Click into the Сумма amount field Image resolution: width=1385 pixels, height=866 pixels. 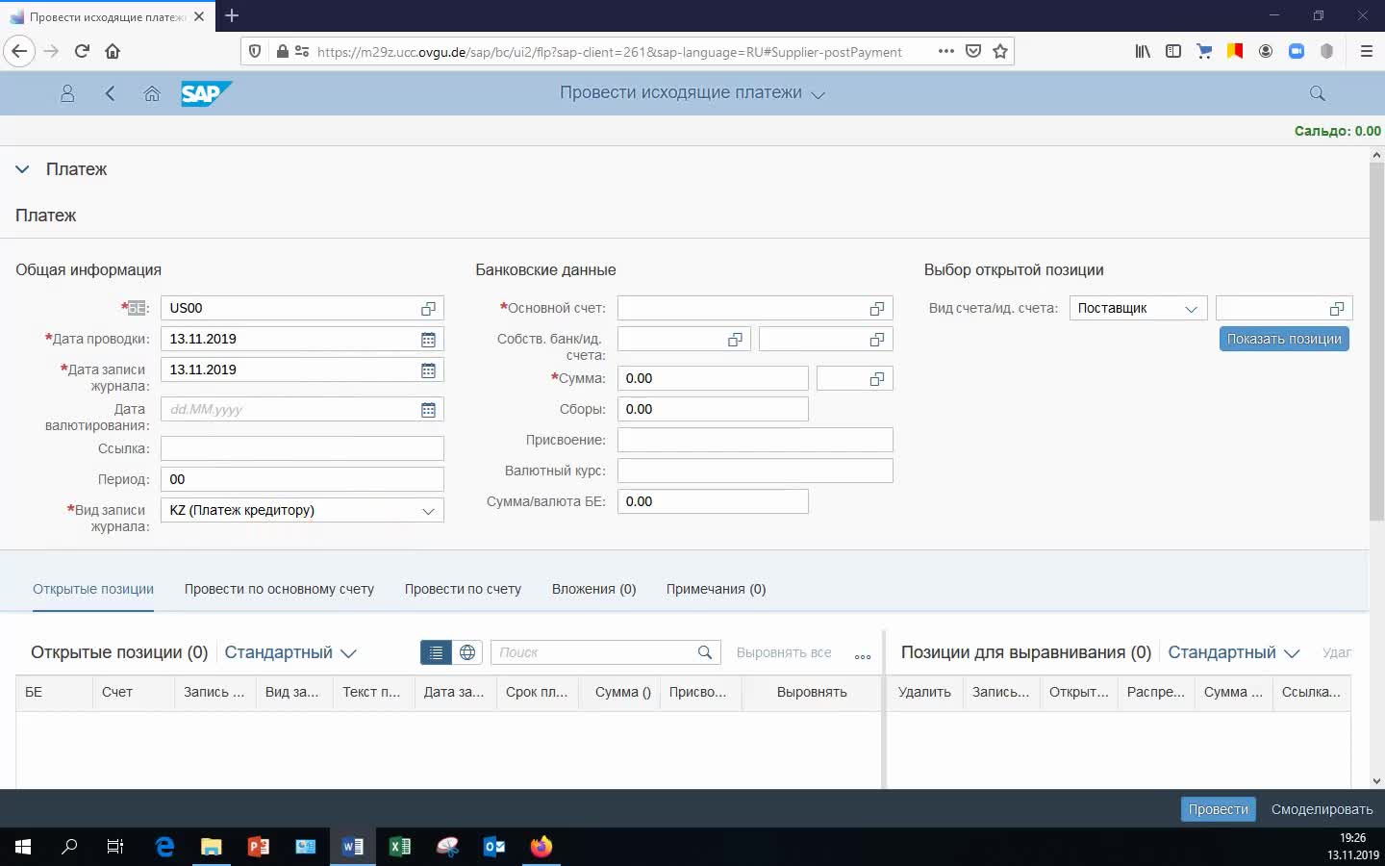[713, 378]
